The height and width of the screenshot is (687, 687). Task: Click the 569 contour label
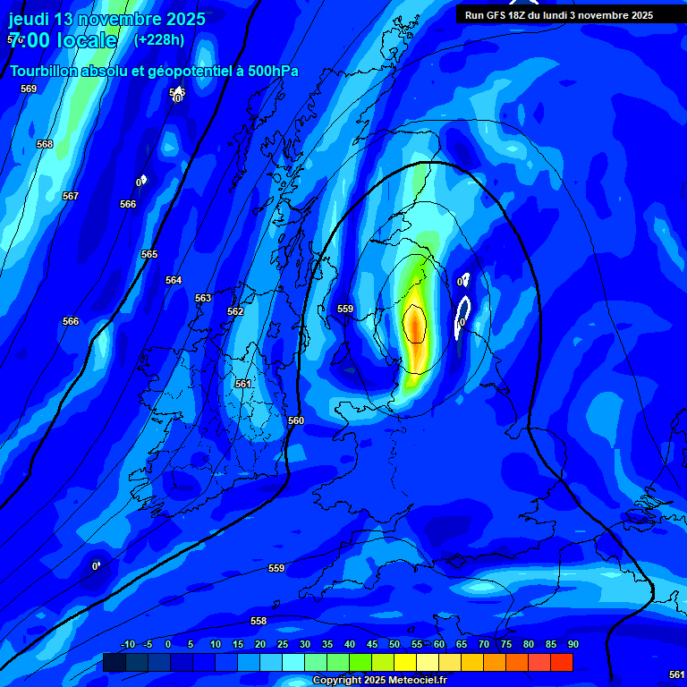pyautogui.click(x=29, y=89)
